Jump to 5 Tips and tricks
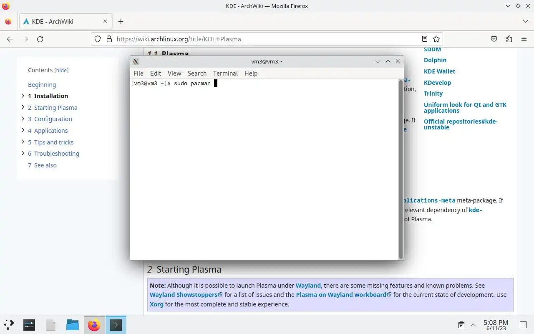The width and height of the screenshot is (534, 334). tap(50, 142)
